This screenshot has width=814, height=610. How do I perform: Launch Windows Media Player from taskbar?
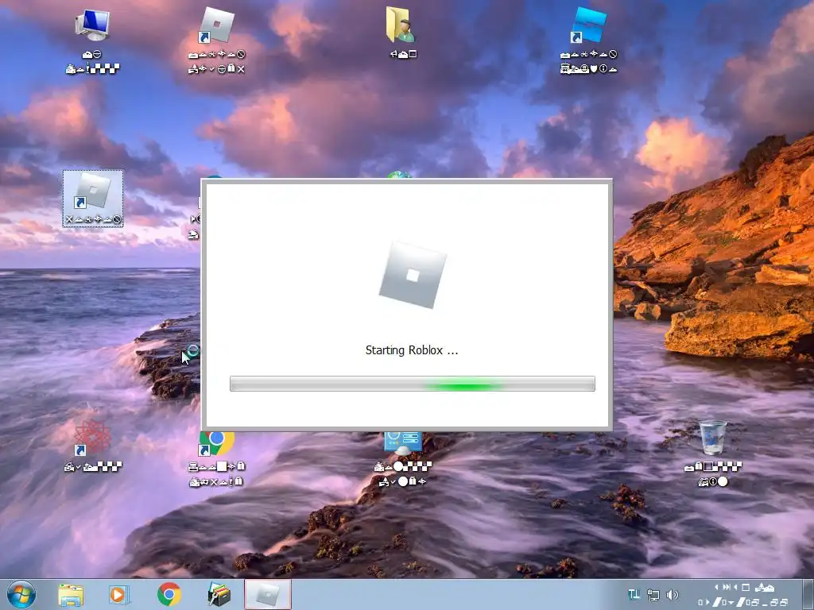[x=119, y=595]
